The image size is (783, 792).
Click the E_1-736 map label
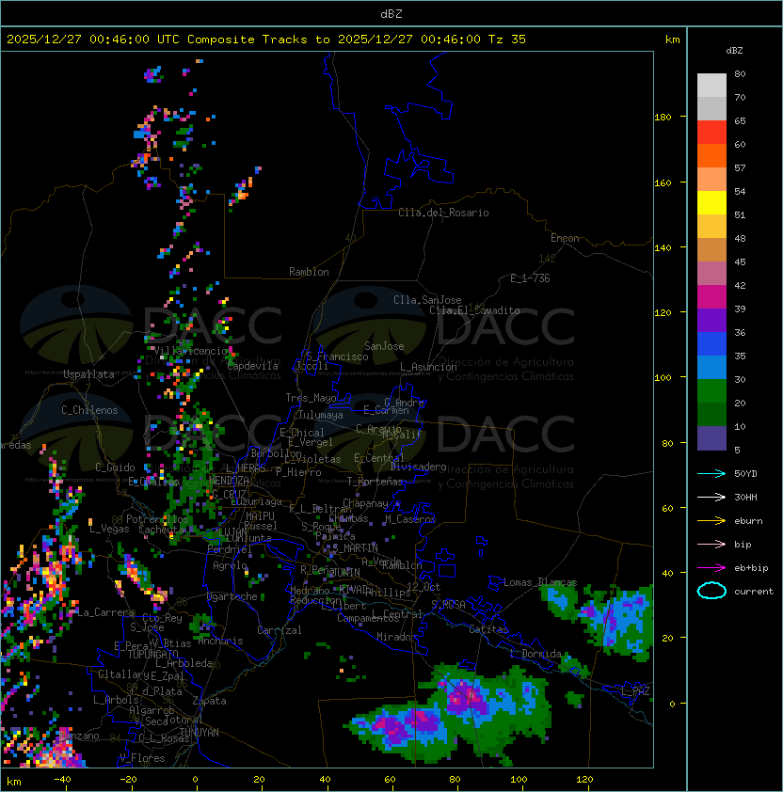[530, 278]
